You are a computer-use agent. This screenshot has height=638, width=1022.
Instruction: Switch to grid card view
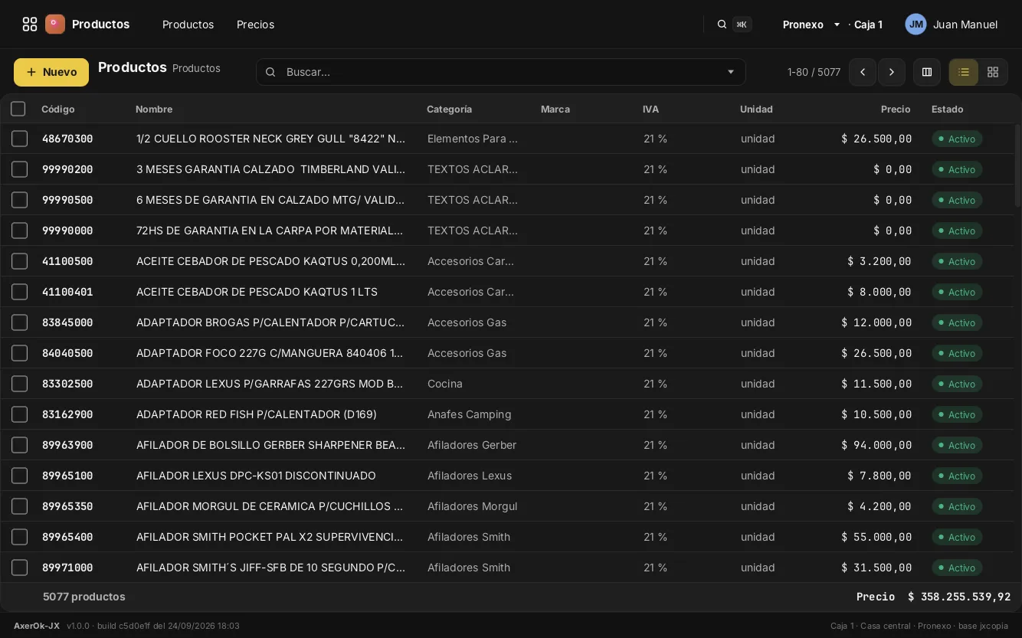click(x=993, y=72)
